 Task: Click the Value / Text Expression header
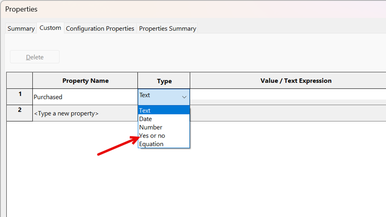(x=288, y=81)
